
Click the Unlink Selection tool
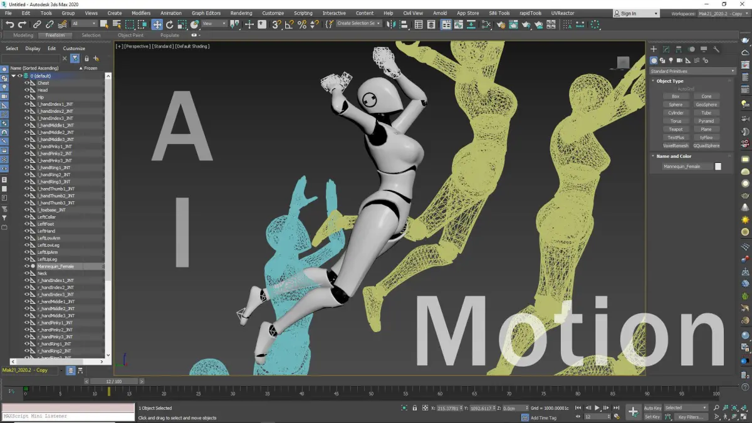point(50,24)
